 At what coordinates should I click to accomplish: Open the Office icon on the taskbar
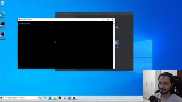point(65,98)
